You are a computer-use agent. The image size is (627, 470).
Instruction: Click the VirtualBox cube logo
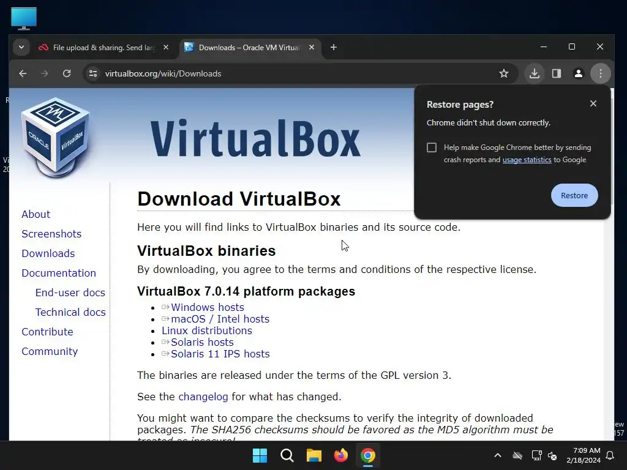55,136
